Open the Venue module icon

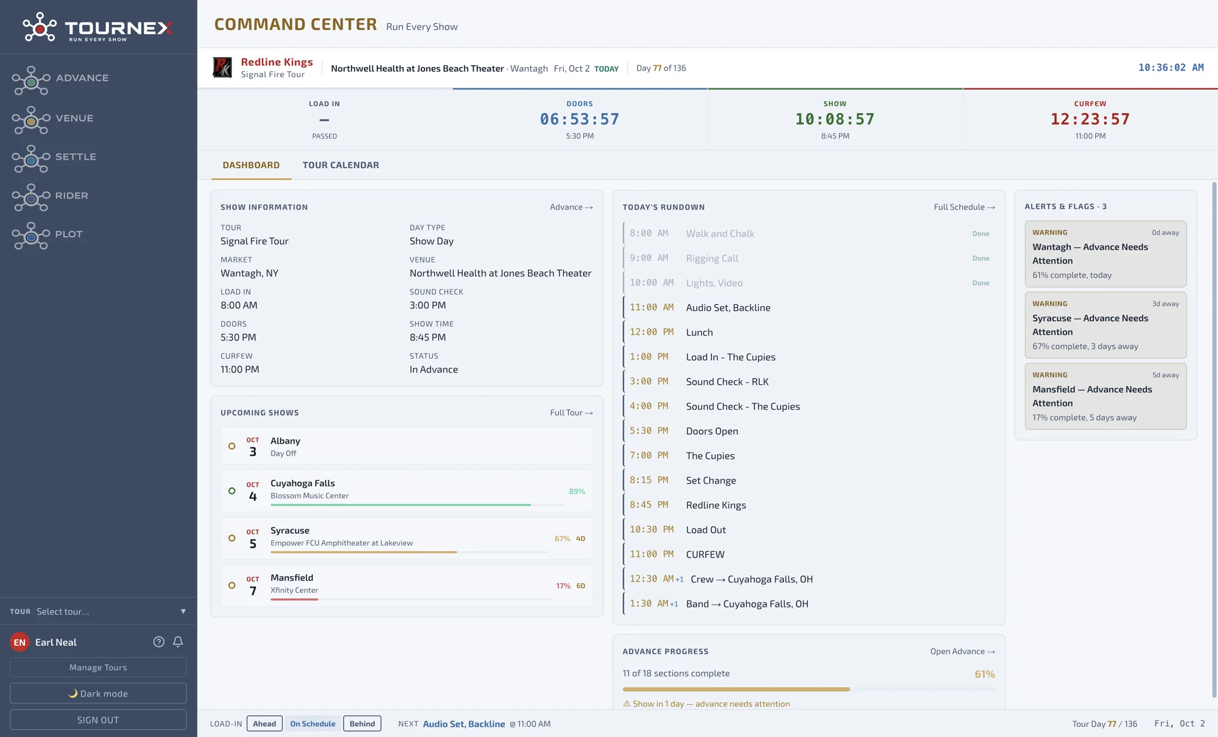click(x=30, y=121)
